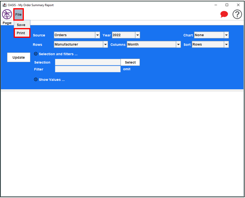245x198 pixels.
Task: Click the Update button
Action: point(19,57)
